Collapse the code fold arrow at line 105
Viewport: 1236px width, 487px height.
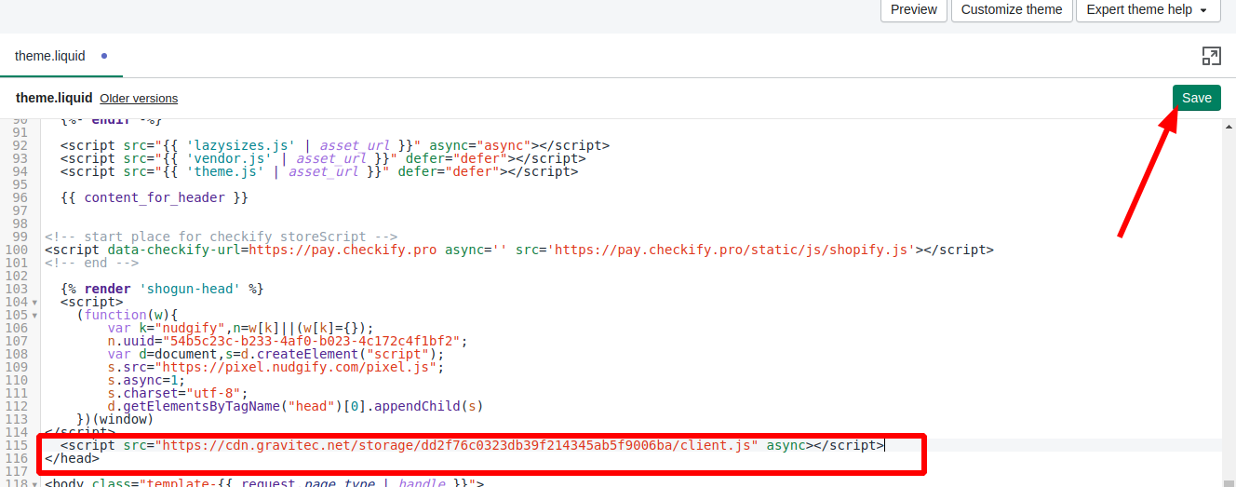[x=34, y=315]
